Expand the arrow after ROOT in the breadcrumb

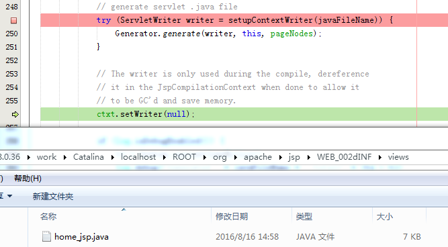tap(205, 157)
